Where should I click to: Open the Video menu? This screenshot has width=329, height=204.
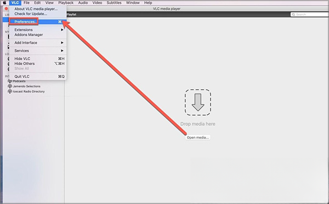(x=97, y=3)
